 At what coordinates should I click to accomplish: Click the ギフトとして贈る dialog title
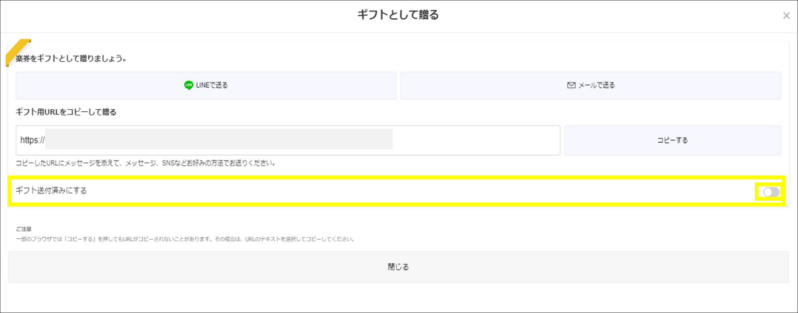[x=397, y=15]
